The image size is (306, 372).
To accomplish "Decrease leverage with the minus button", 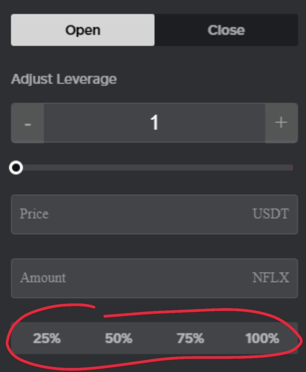I will pyautogui.click(x=28, y=123).
